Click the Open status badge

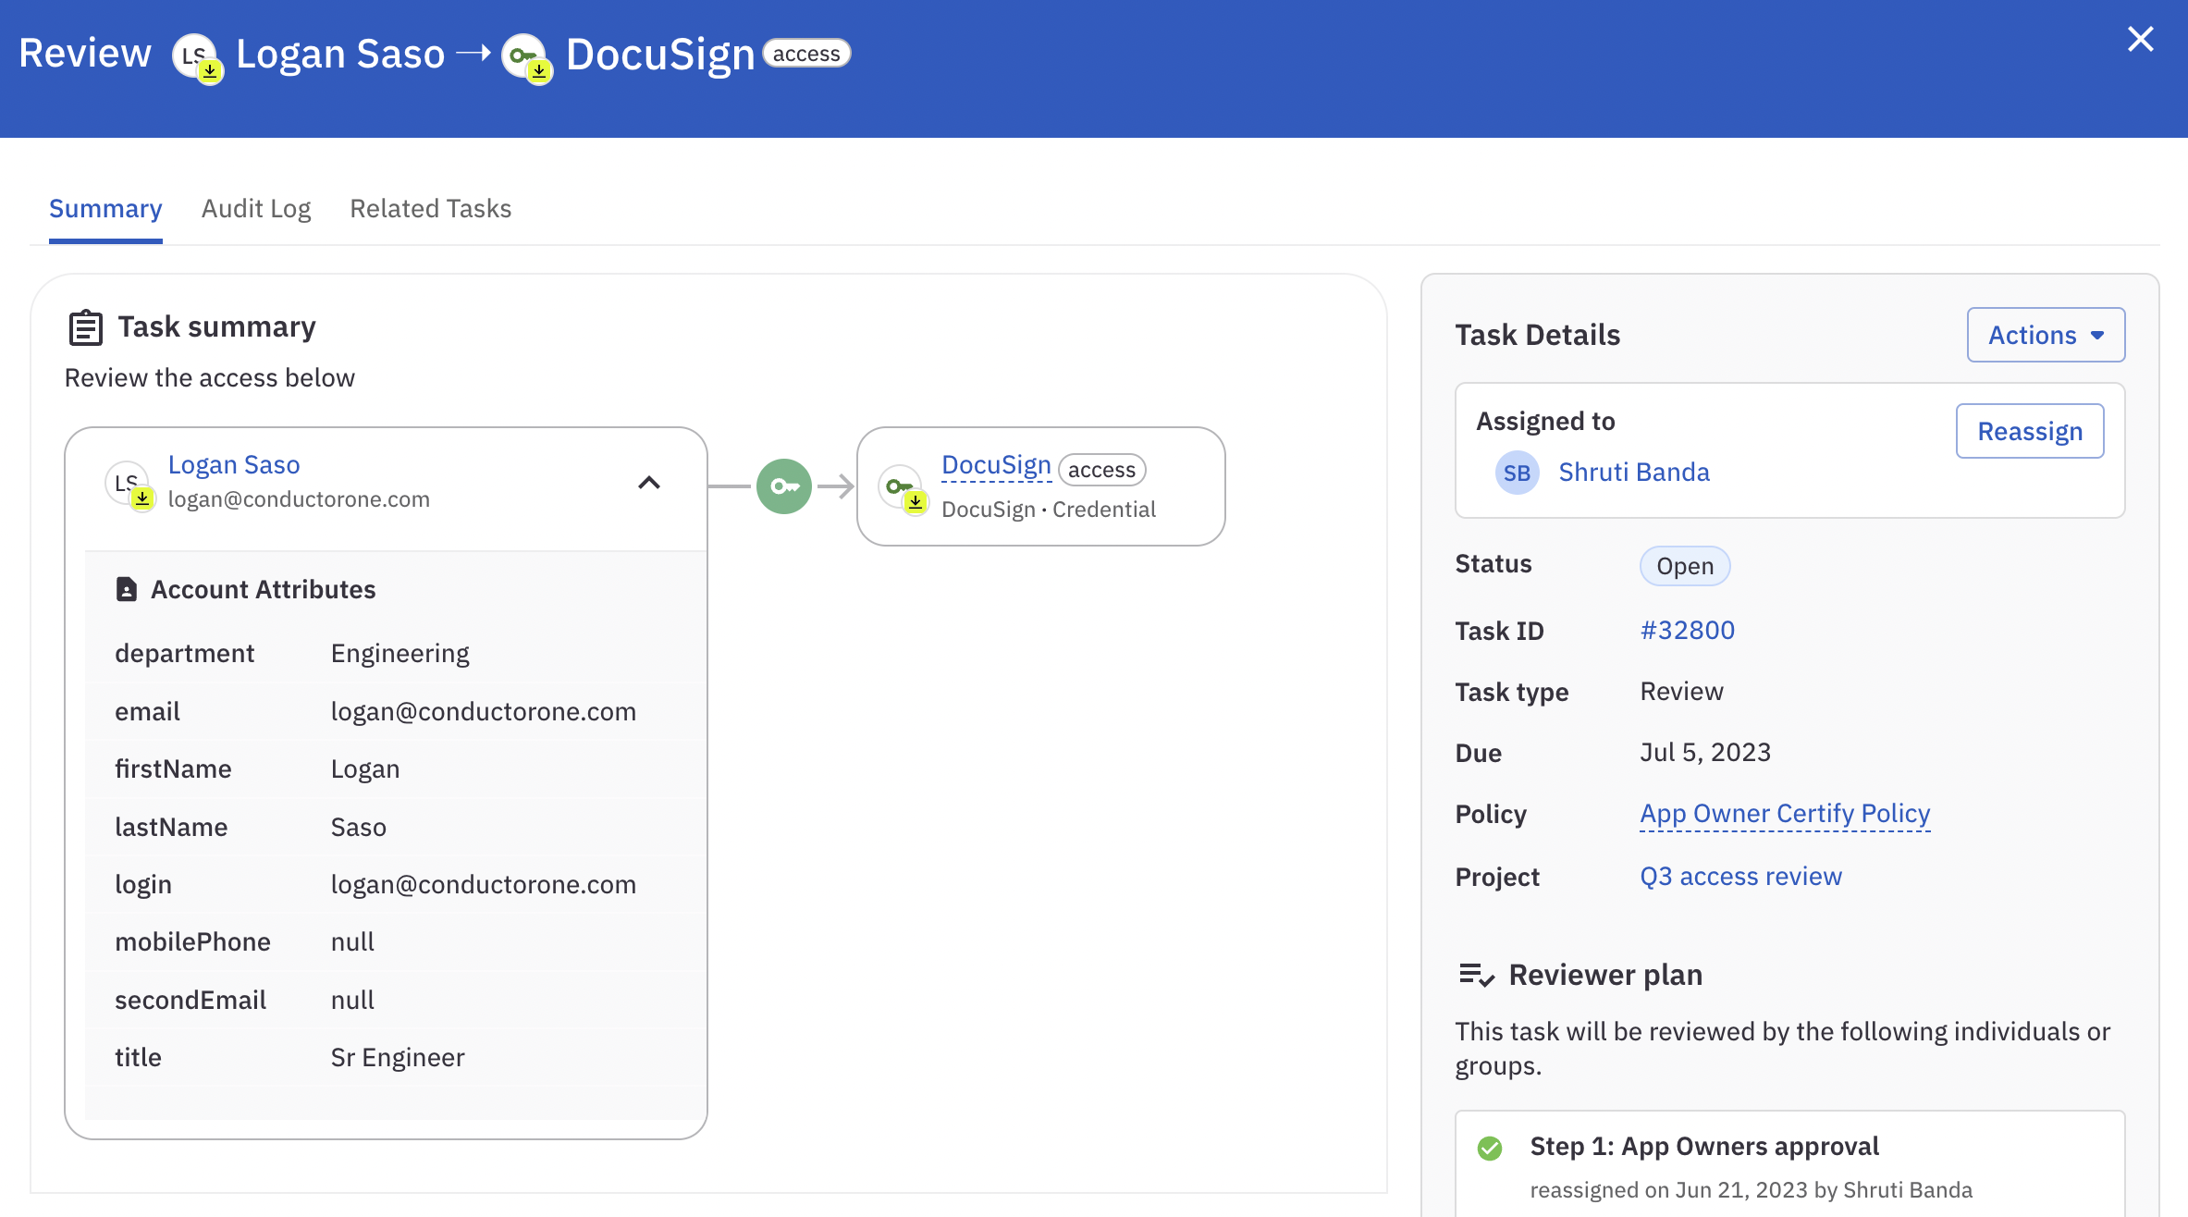point(1685,566)
